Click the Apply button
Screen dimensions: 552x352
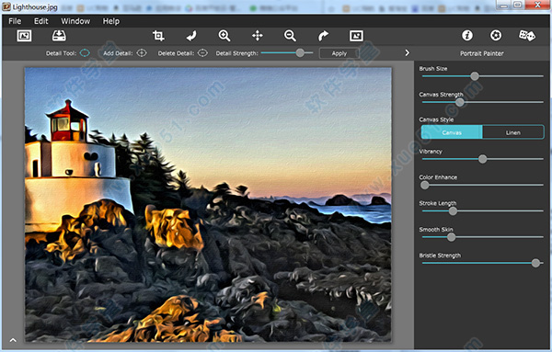tap(339, 53)
